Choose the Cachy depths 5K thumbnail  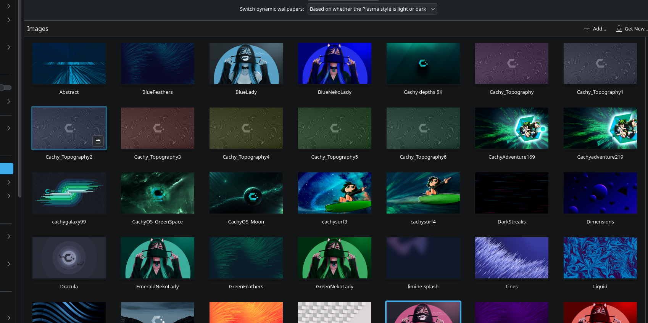423,63
